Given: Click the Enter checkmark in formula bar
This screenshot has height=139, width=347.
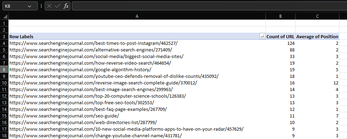Looking at the screenshot, I should [x=58, y=6].
